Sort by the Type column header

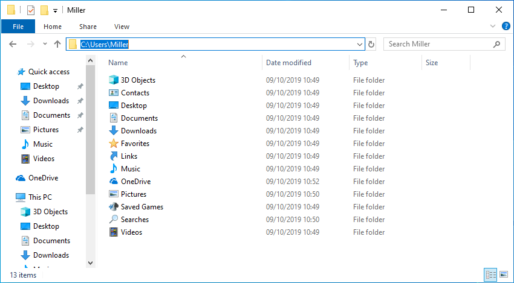pos(360,63)
